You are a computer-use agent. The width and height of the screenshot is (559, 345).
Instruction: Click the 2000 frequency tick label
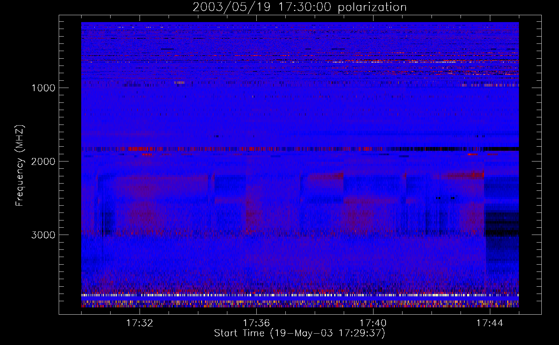point(43,161)
